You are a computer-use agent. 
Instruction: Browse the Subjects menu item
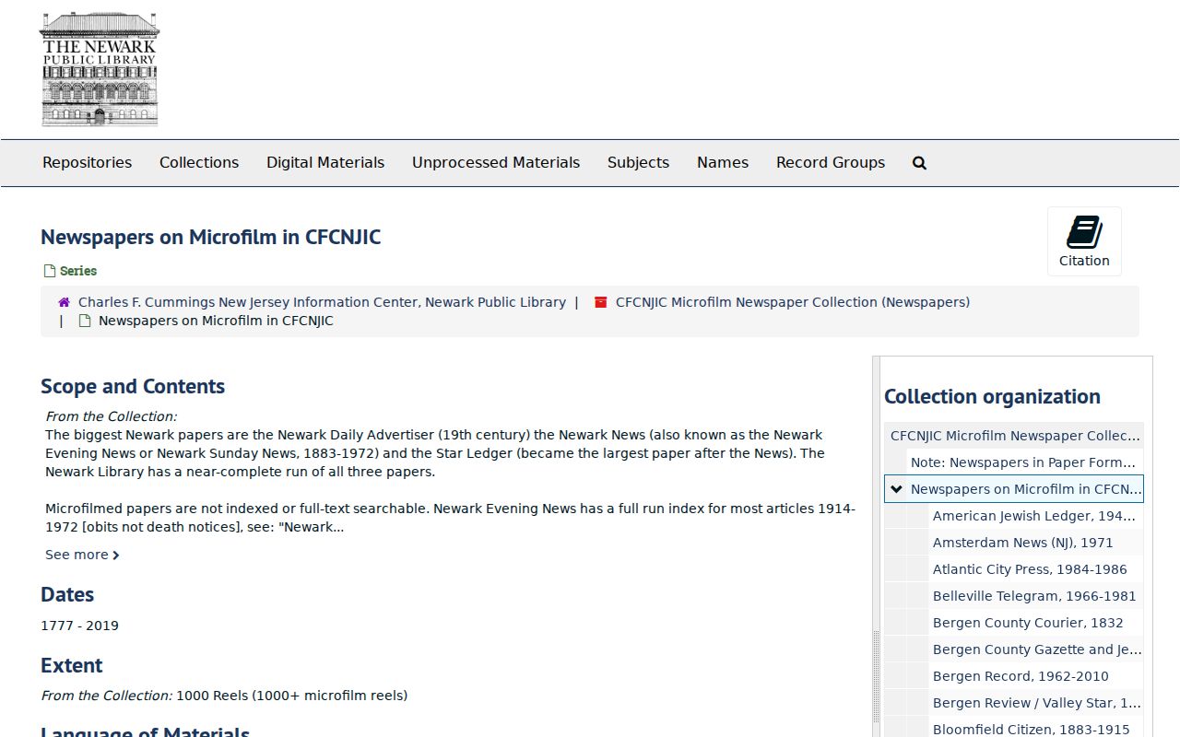(x=638, y=162)
